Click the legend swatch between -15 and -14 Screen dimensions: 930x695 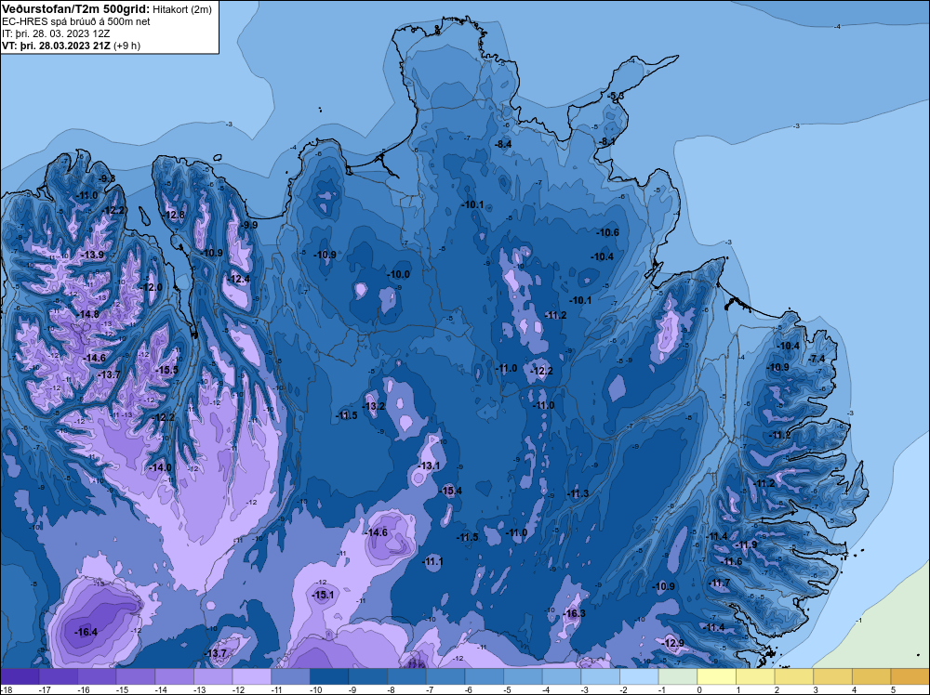(x=136, y=676)
